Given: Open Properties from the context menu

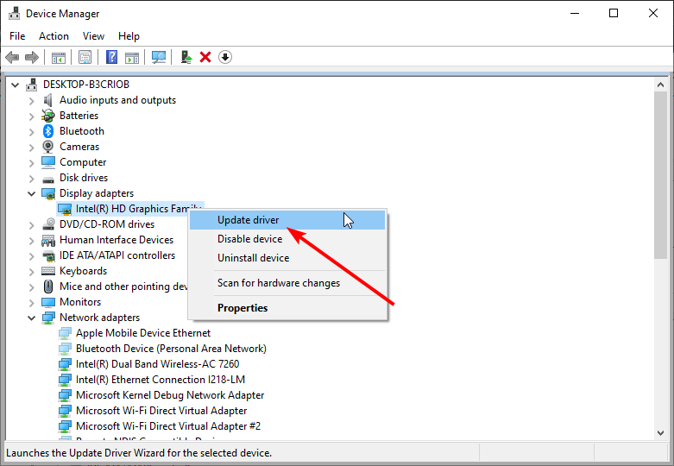Looking at the screenshot, I should click(x=287, y=308).
